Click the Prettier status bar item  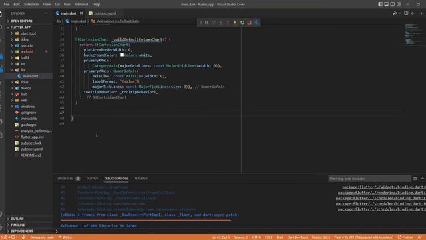click(405, 237)
